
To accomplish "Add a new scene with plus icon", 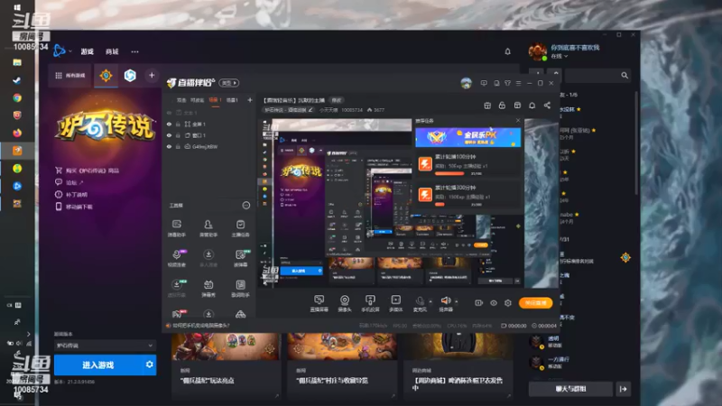I will pyautogui.click(x=250, y=100).
